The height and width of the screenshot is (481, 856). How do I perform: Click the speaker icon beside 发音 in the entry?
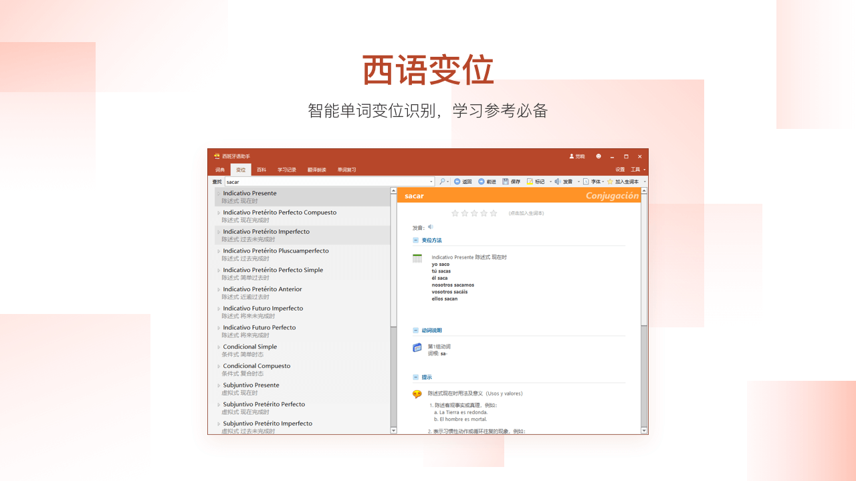click(x=430, y=226)
